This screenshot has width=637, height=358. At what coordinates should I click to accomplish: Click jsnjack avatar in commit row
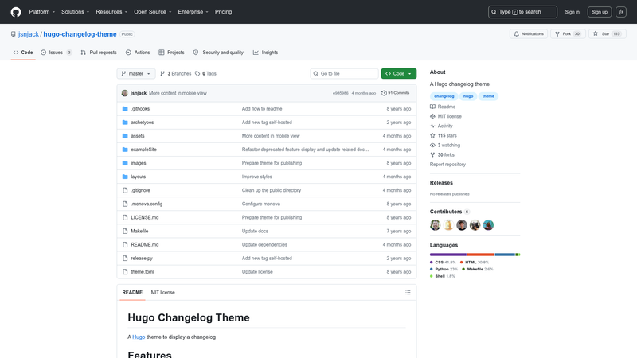coord(125,93)
